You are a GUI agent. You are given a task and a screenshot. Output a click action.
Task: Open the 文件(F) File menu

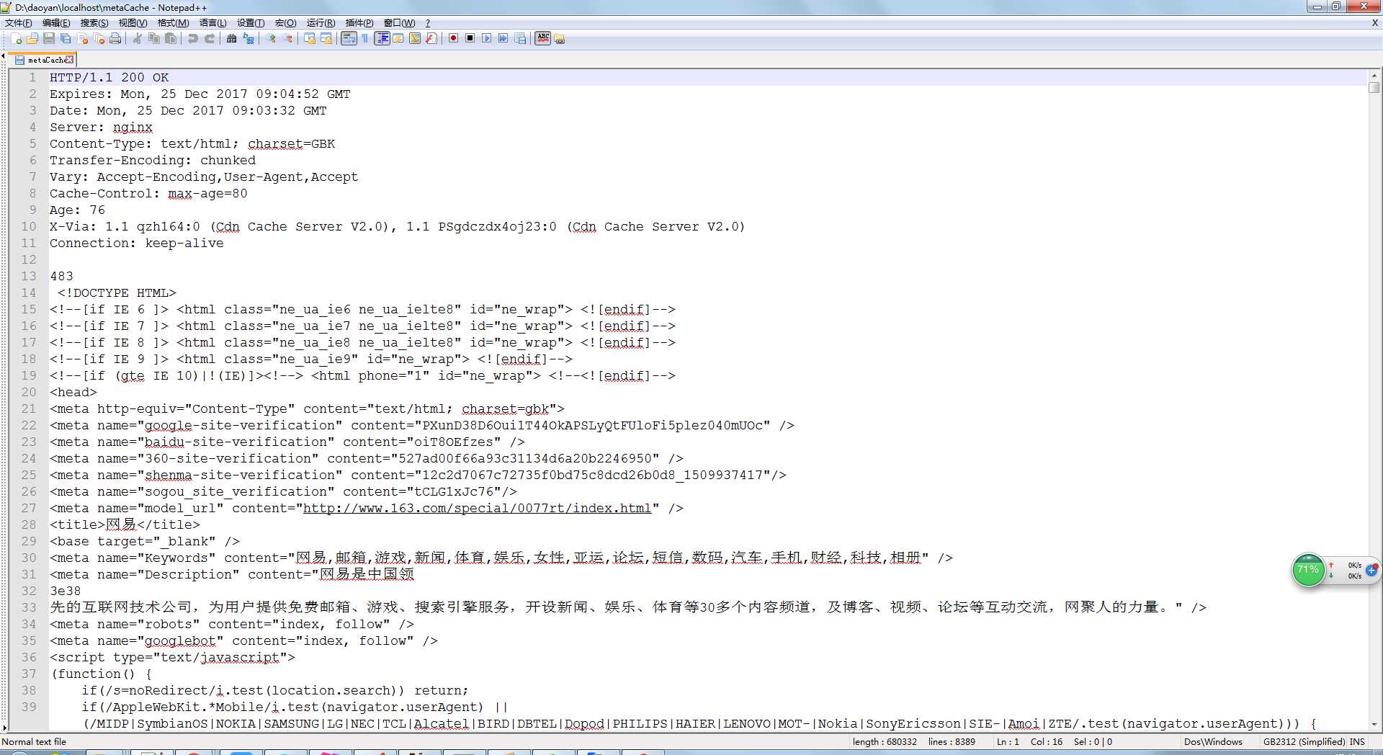pyautogui.click(x=18, y=23)
